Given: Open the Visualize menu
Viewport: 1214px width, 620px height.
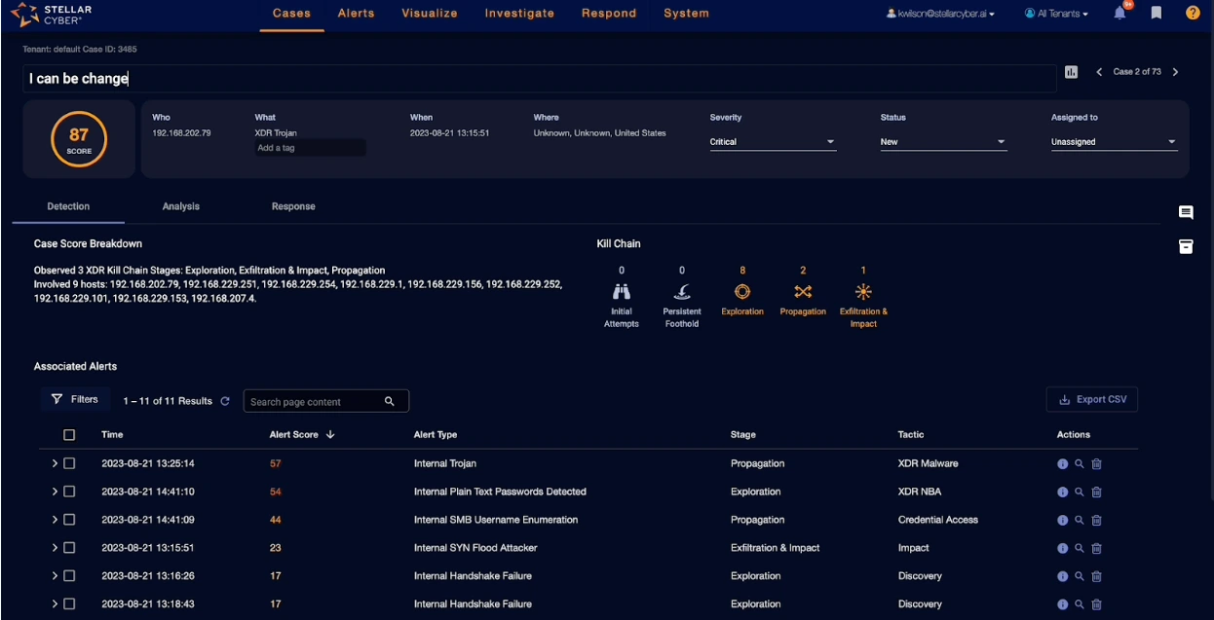Looking at the screenshot, I should [x=430, y=14].
